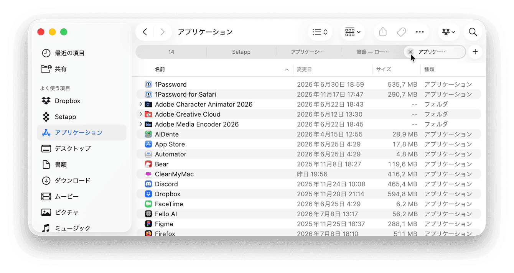Select the Dropbox app icon in list
Screen dimensions: 514x273
(148, 194)
